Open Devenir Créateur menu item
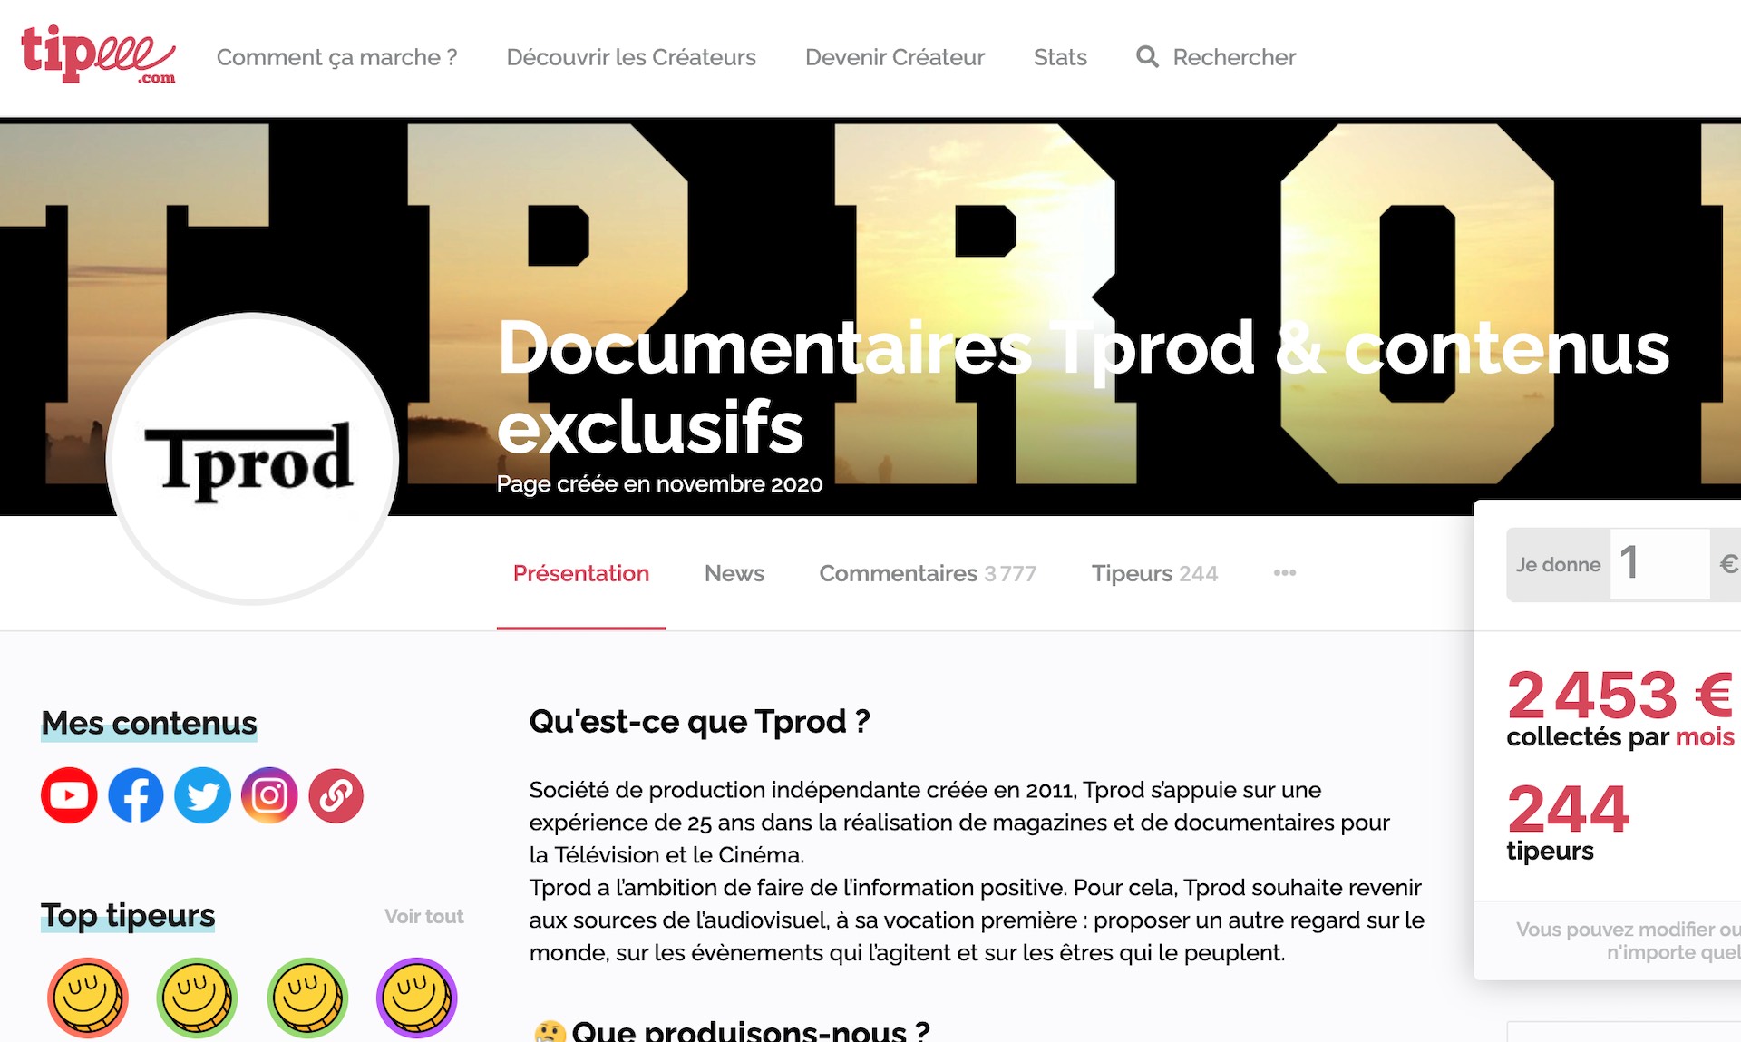Viewport: 1741px width, 1042px height. tap(895, 57)
